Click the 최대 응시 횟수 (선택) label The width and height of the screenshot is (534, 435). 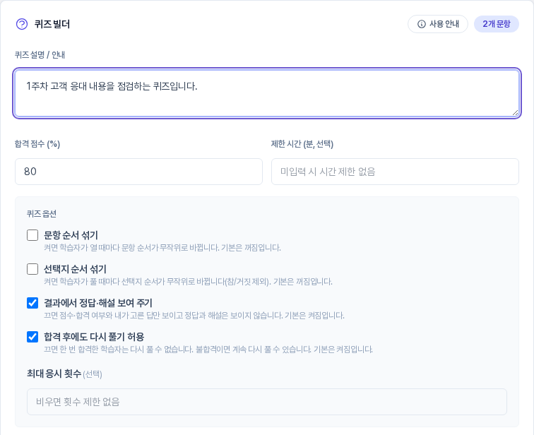pos(64,374)
